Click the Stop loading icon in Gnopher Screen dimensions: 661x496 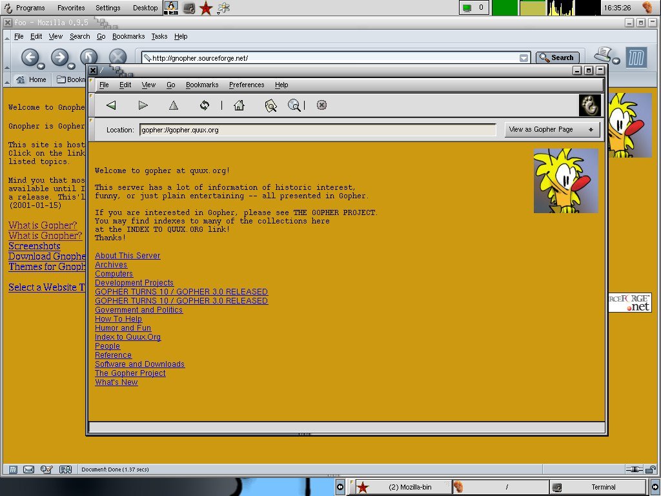click(x=321, y=105)
